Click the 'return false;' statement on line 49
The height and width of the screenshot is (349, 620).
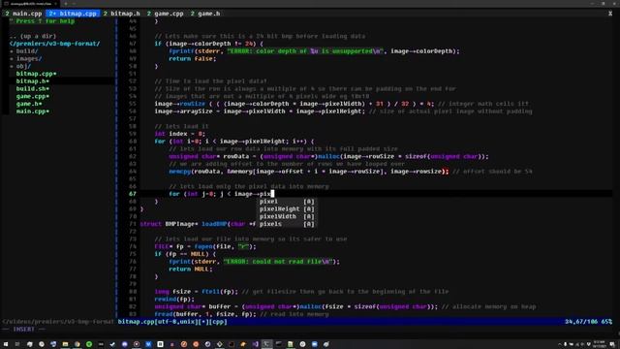[x=193, y=58]
